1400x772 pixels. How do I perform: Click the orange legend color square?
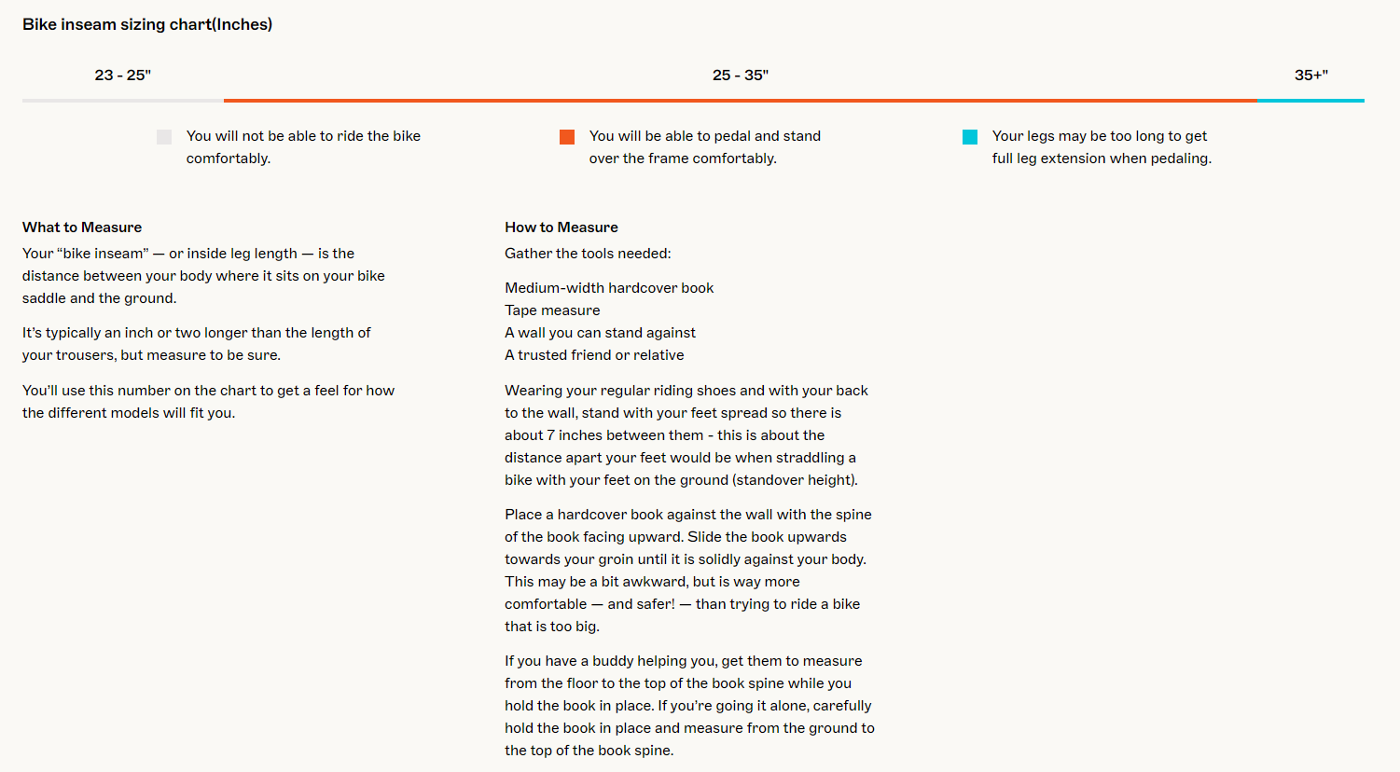[x=567, y=137]
